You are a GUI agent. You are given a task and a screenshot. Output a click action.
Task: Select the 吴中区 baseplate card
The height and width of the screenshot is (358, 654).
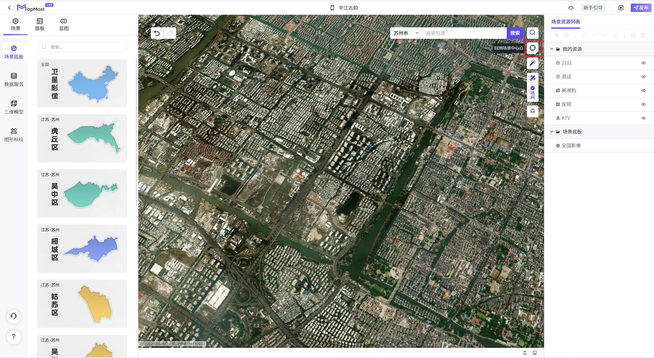82,193
